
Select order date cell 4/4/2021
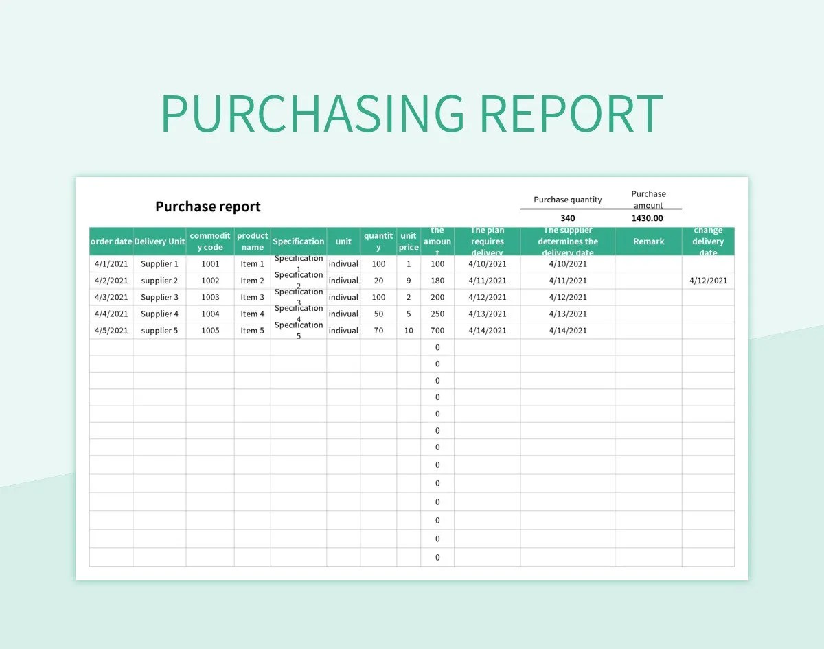(111, 314)
